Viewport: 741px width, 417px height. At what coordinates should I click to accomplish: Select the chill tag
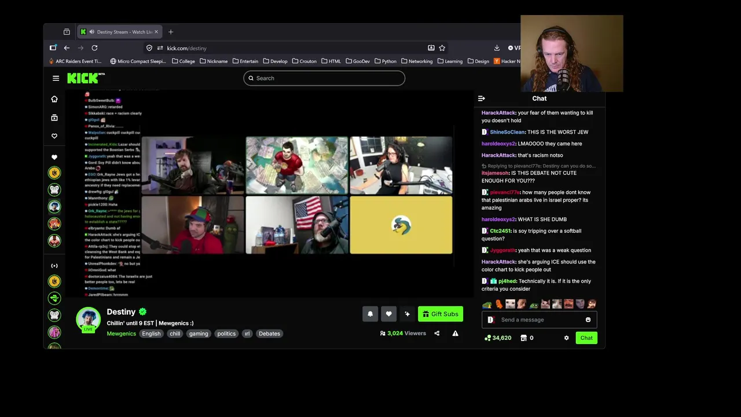175,334
